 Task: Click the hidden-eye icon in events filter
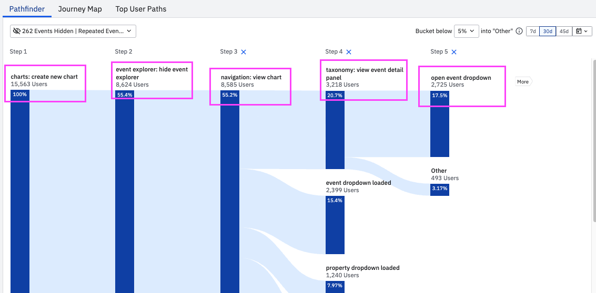pos(17,32)
